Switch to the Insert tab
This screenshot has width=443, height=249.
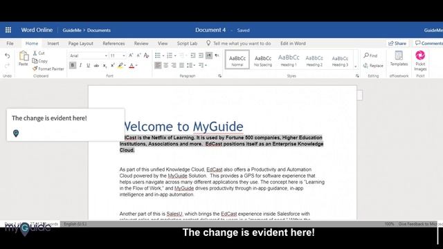click(53, 44)
